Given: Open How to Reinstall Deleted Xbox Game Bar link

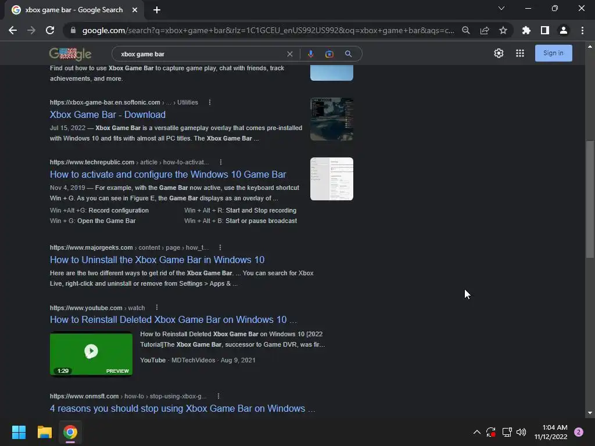Looking at the screenshot, I should [173, 320].
